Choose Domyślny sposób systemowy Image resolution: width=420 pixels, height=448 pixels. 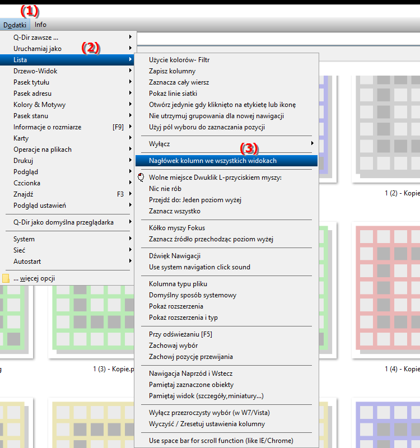tap(226, 295)
